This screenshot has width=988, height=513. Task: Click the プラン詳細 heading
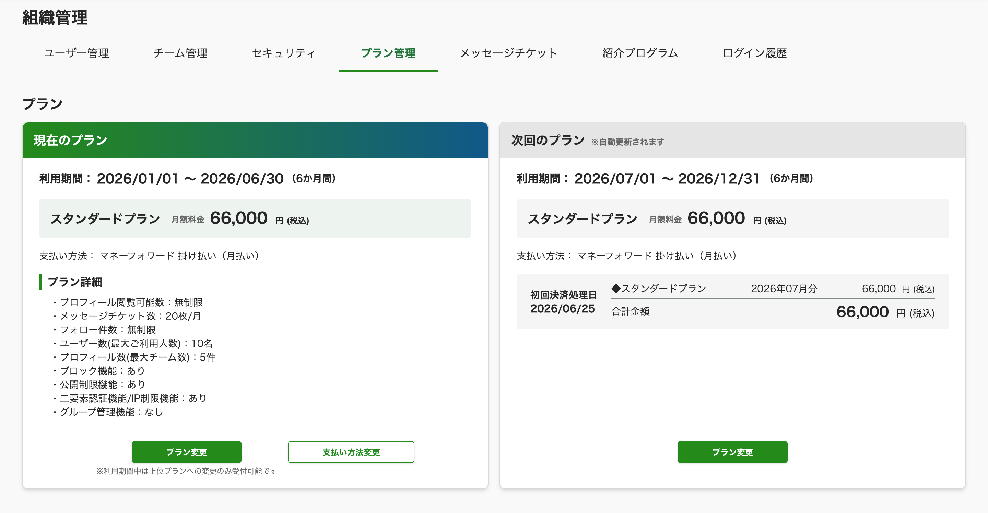(75, 282)
